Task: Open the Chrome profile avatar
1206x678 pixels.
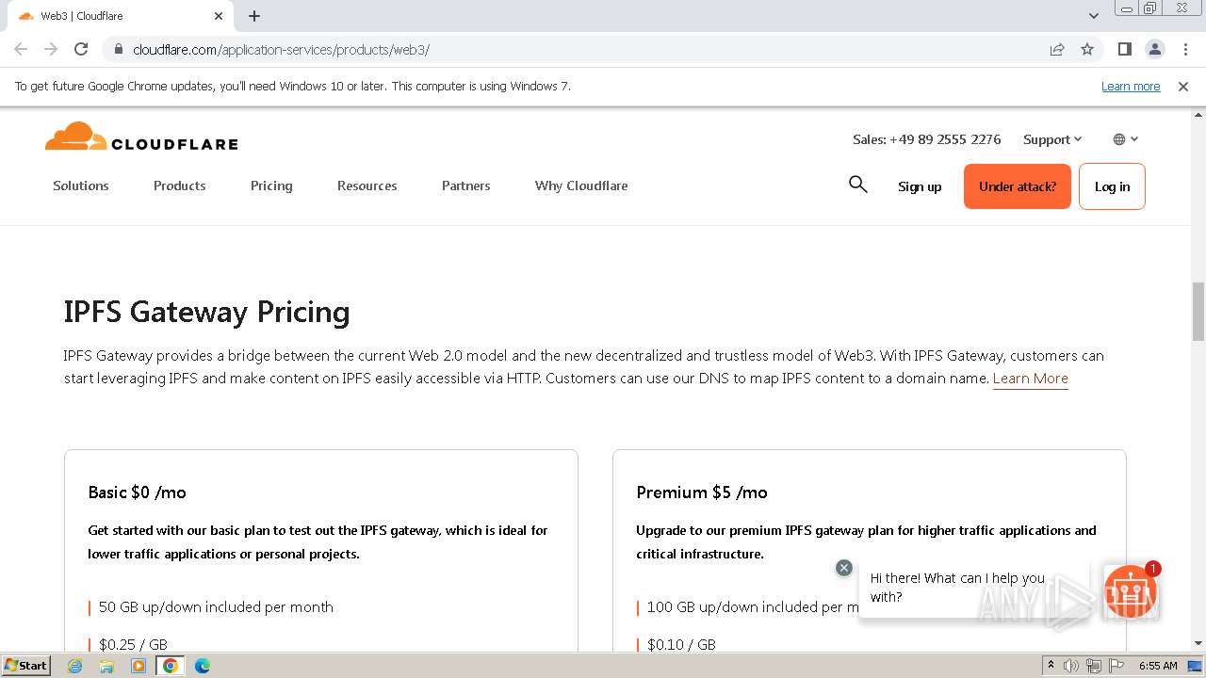Action: [1154, 49]
